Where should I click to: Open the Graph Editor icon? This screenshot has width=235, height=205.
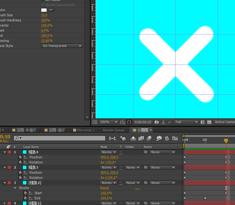click(x=175, y=138)
